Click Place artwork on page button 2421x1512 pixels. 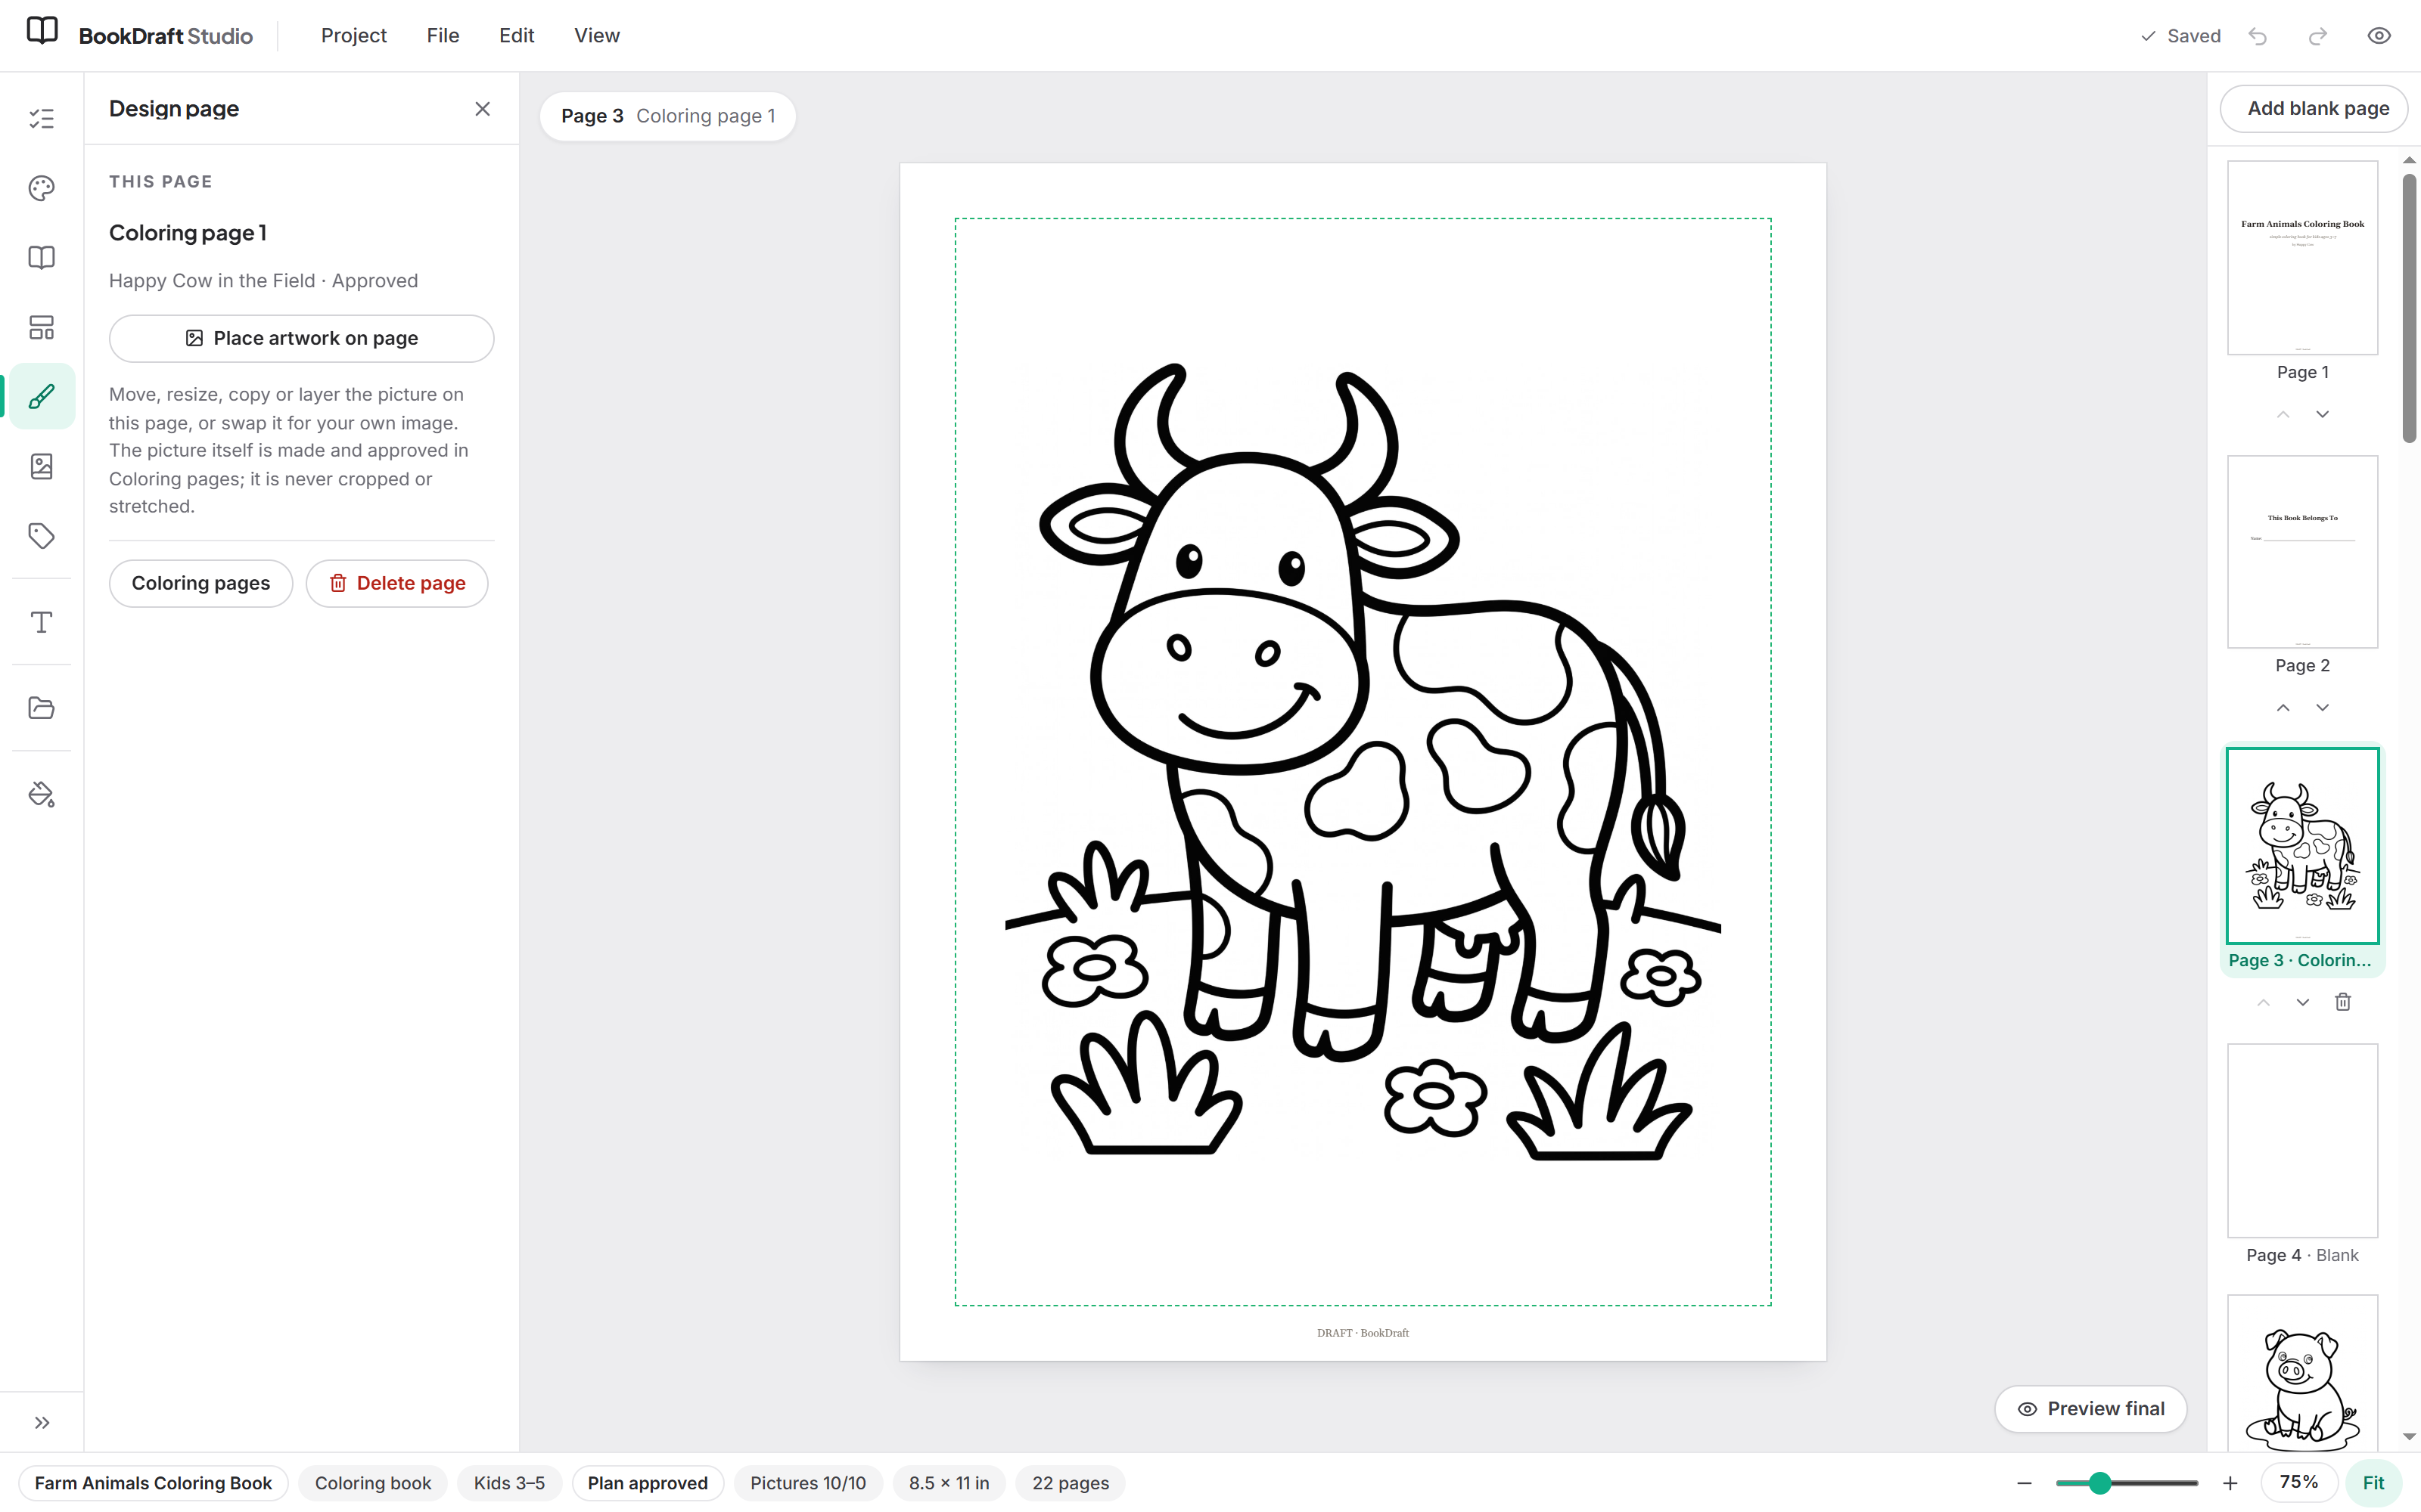[x=301, y=338]
